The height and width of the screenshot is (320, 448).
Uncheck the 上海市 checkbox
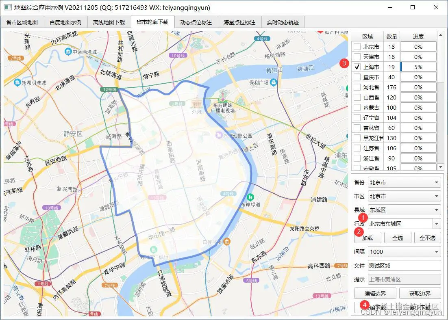click(x=357, y=67)
